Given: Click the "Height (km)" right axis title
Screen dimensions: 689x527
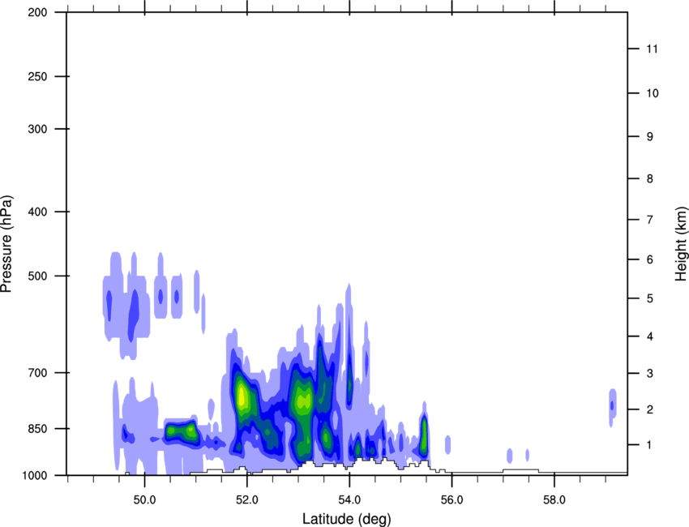Looking at the screenshot, I should (x=681, y=244).
